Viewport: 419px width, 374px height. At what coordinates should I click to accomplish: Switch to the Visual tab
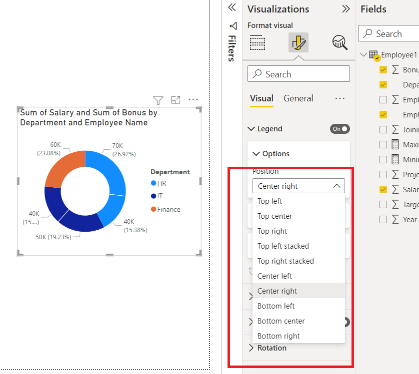coord(261,98)
